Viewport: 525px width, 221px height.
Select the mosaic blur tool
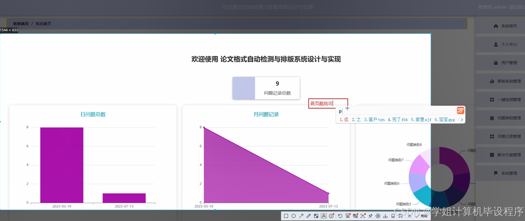coord(316,216)
